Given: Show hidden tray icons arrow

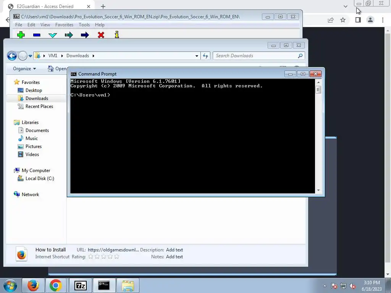Looking at the screenshot, I should pyautogui.click(x=325, y=286).
